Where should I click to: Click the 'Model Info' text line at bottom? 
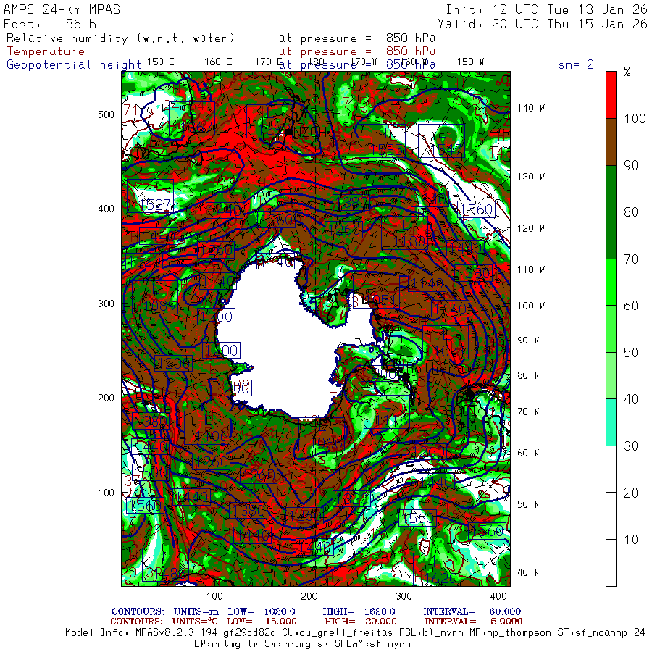coord(355,632)
